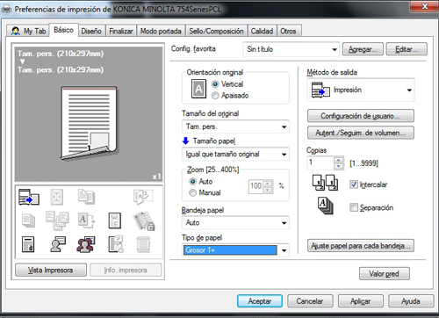Screen dimensions: 439x318
Task: Click the Aplicar button
Action: (361, 301)
